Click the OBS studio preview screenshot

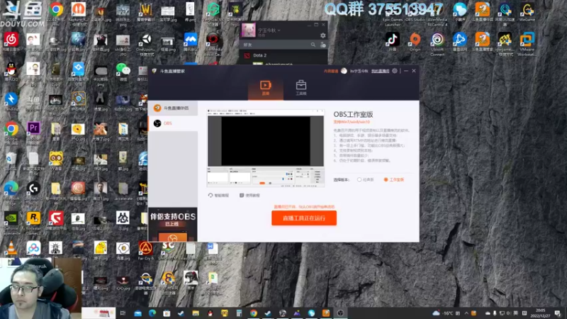click(265, 148)
